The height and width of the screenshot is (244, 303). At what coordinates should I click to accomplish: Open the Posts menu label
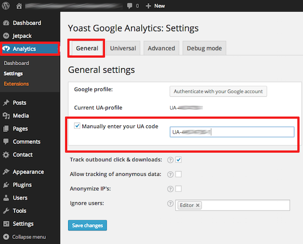click(x=20, y=103)
